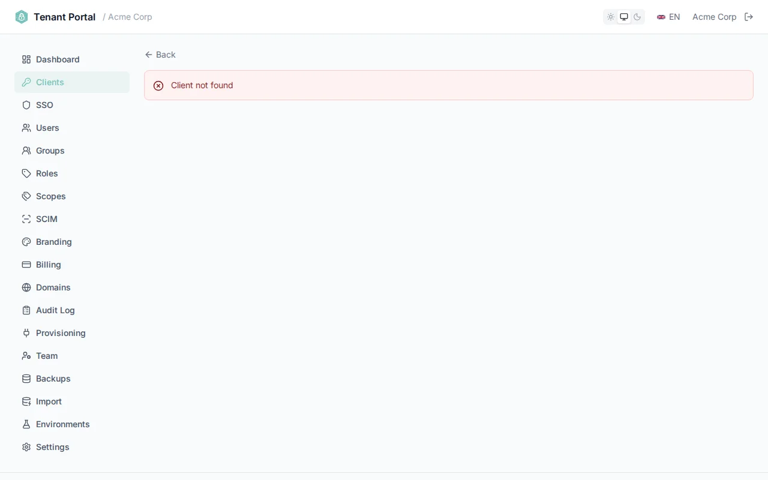Navigate to Branding page
Screen dimensions: 768x480
coord(72,242)
